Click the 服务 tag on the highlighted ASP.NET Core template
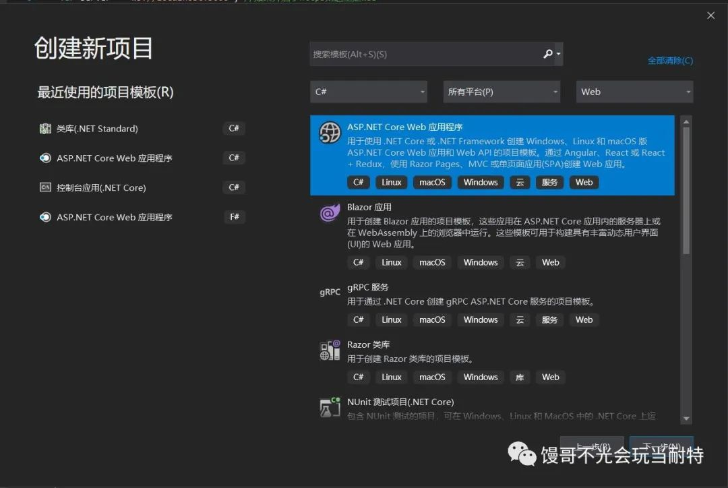The width and height of the screenshot is (728, 488). tap(550, 182)
